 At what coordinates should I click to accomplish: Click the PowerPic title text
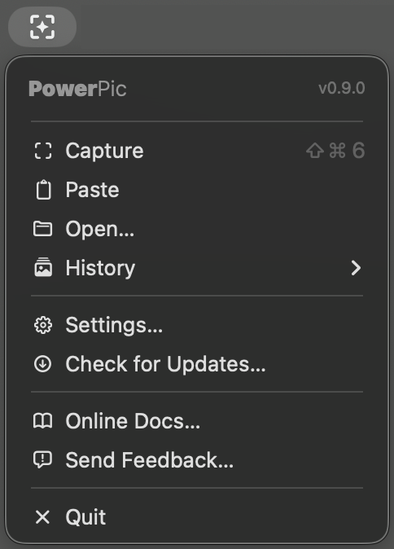pos(77,89)
